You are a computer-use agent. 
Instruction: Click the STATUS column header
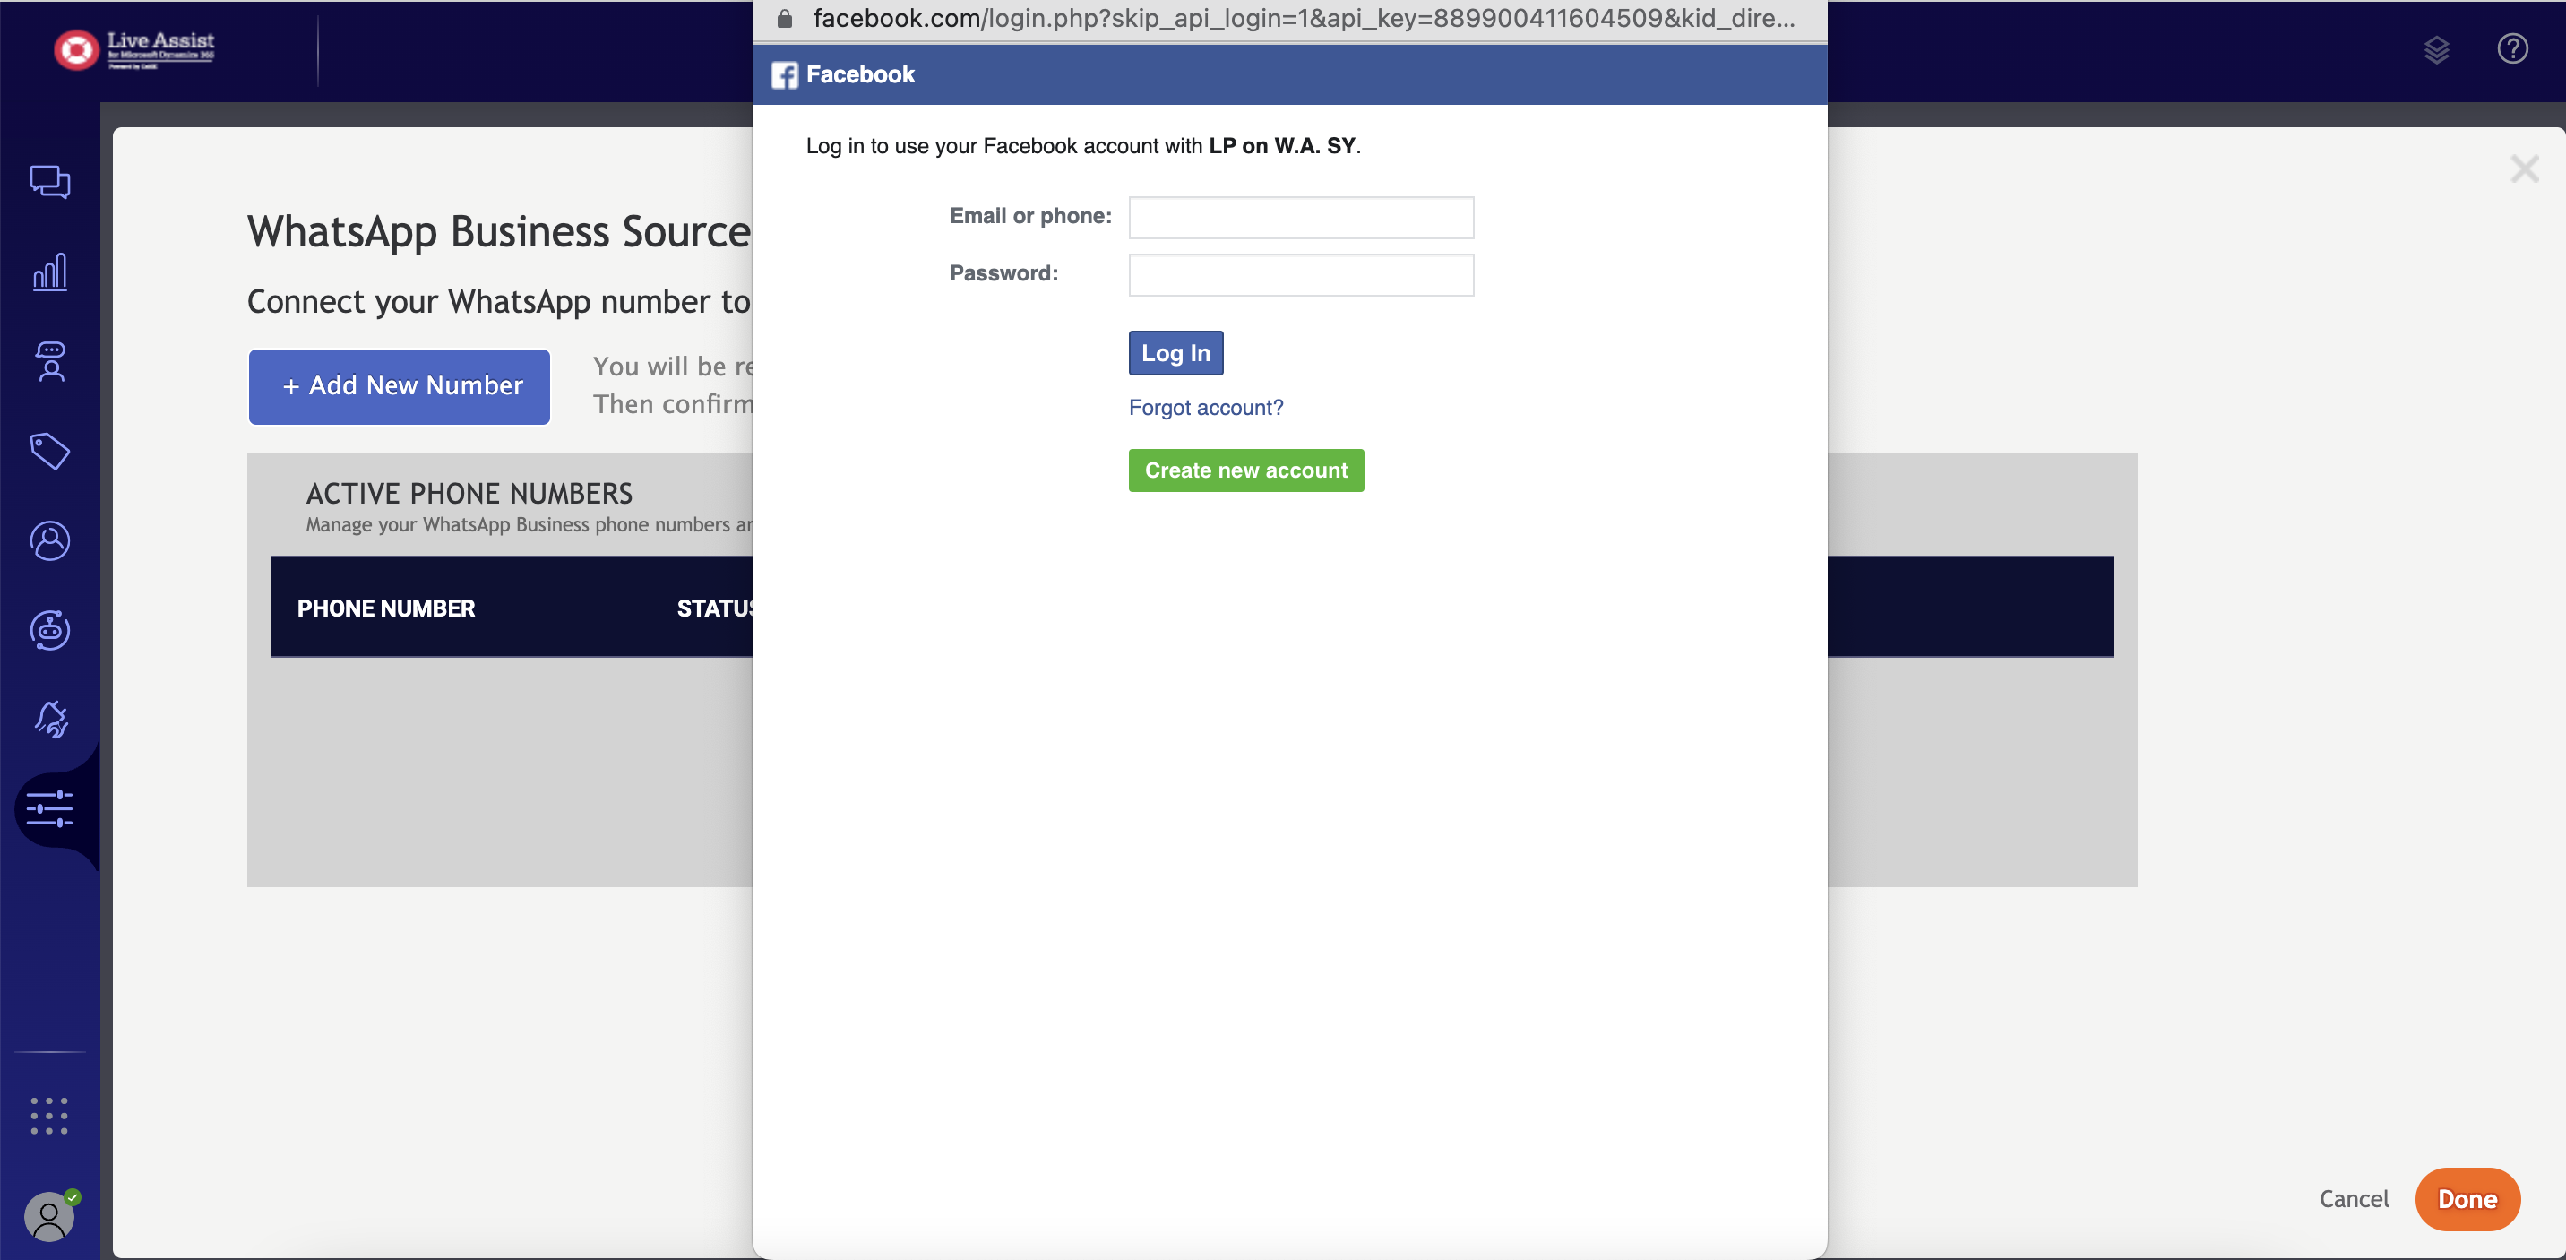click(x=715, y=608)
